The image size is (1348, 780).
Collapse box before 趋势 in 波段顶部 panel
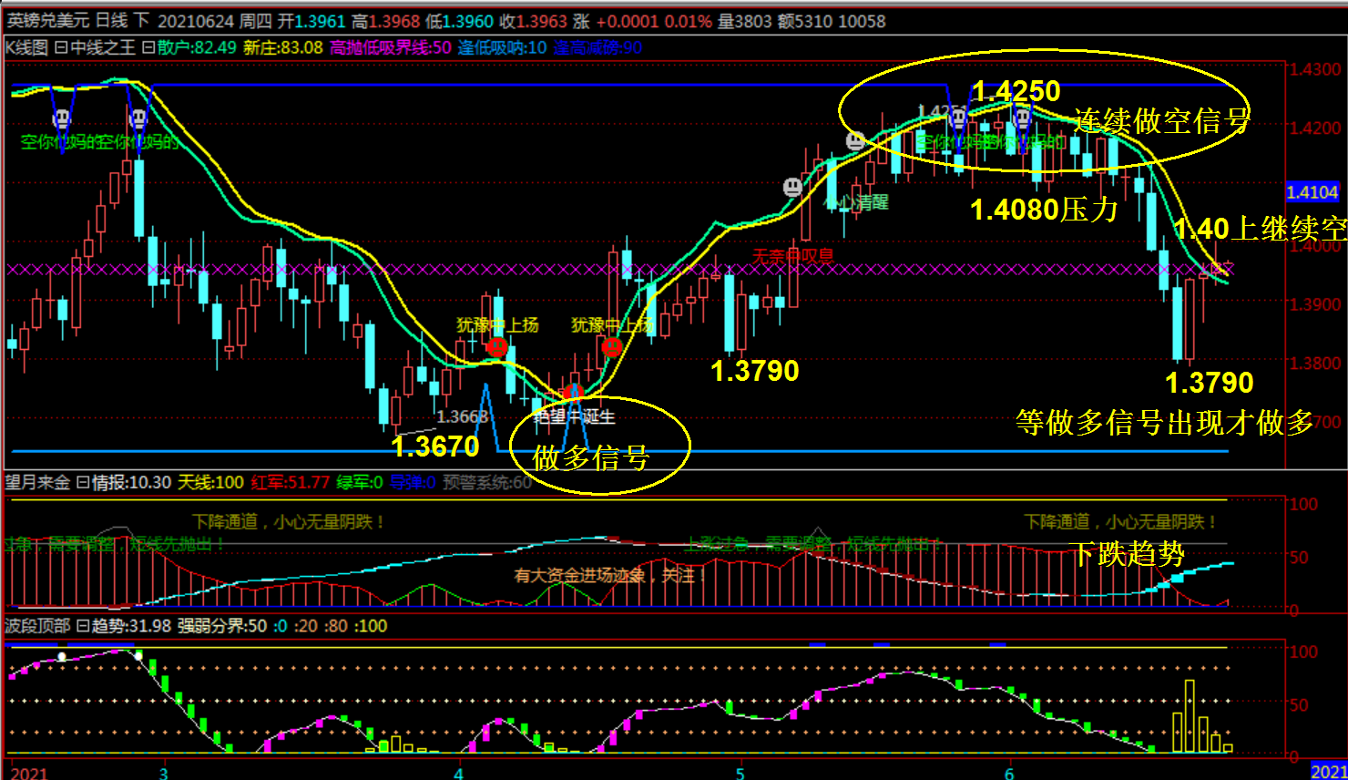pyautogui.click(x=82, y=626)
